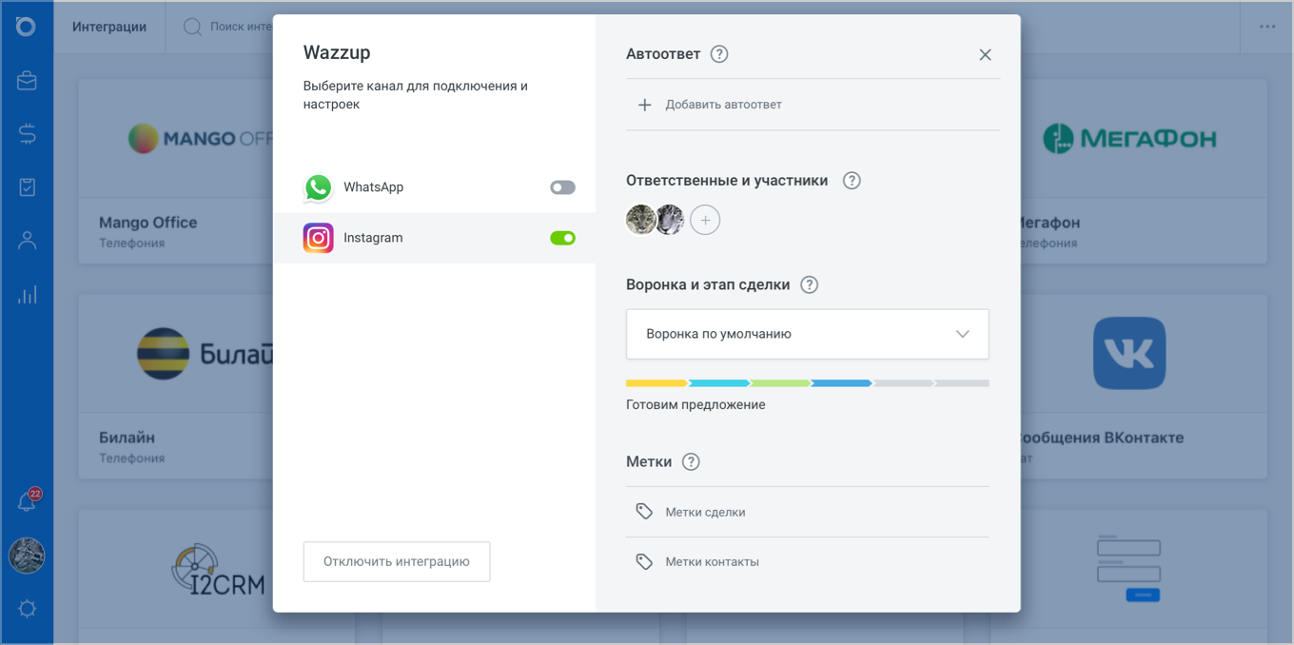Open the settings gear icon in sidebar
Viewport: 1294px width, 645px height.
(27, 609)
